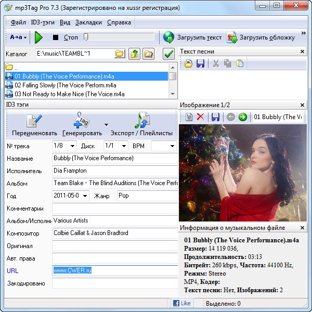312x312 pixels.
Task: Open the № трека dropdown list
Action: point(71,146)
